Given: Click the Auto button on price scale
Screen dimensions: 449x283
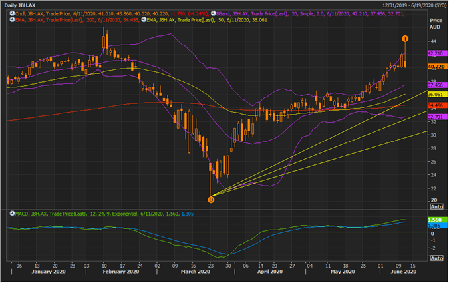Looking at the screenshot, I should pyautogui.click(x=436, y=206).
